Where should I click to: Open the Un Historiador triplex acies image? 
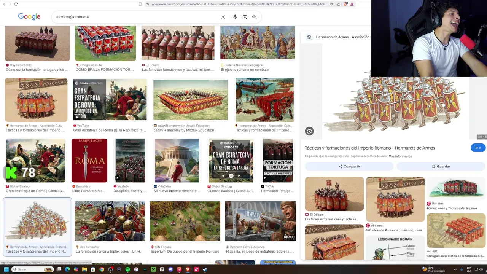pyautogui.click(x=110, y=221)
